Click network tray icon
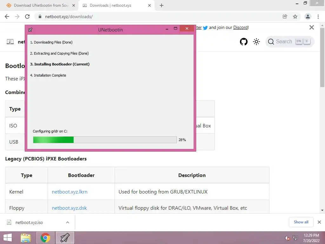325x244 pixels. pos(295,238)
